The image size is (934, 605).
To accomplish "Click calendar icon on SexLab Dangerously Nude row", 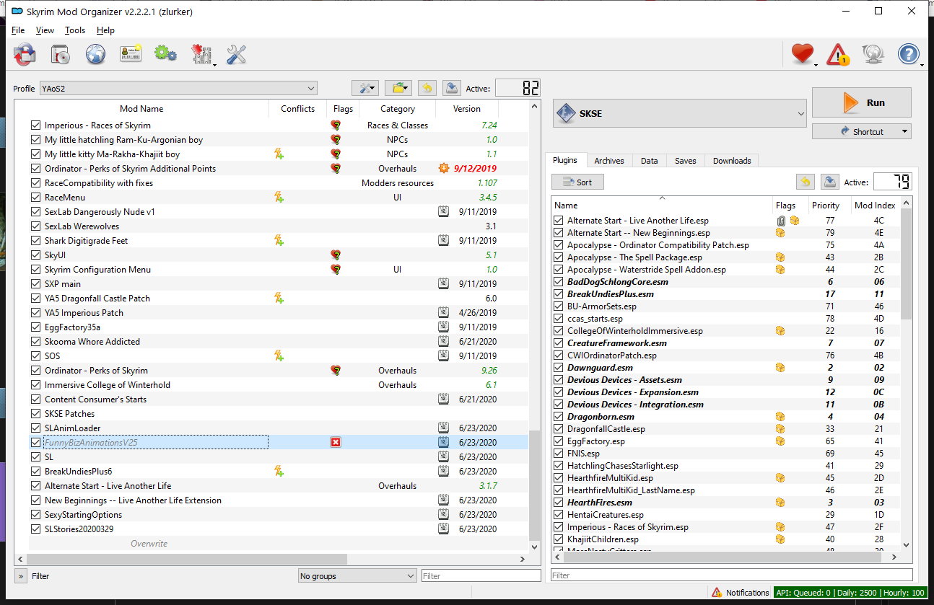I will click(x=444, y=211).
